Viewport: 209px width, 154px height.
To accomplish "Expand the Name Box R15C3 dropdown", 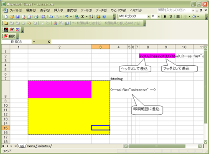I will coord(34,42).
